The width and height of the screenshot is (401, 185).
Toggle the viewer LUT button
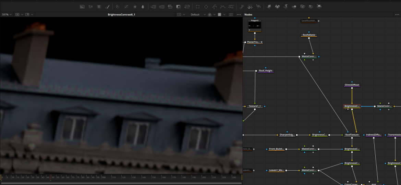tap(179, 15)
